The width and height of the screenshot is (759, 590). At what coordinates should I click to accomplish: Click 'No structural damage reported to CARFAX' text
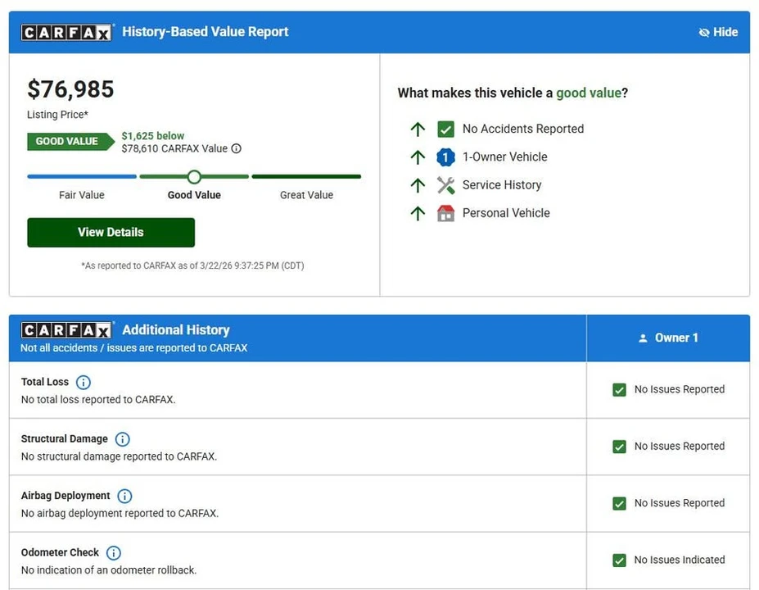(x=119, y=456)
